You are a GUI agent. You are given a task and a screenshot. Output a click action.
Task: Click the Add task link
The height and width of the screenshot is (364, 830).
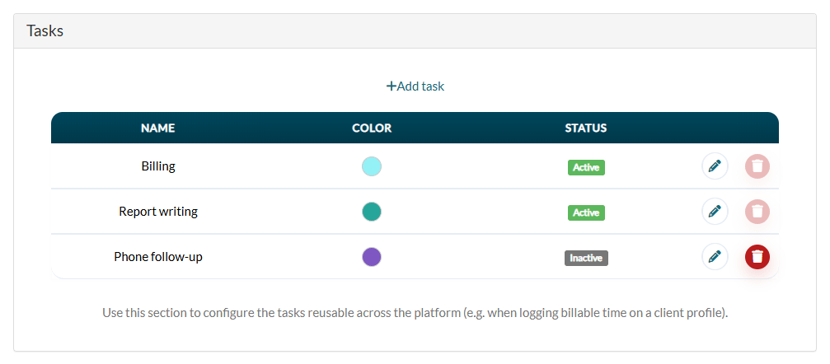[415, 86]
